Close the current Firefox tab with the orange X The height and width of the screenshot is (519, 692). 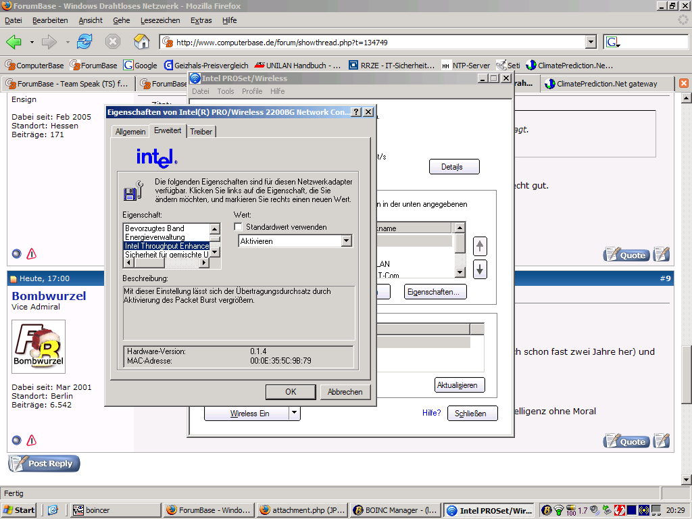pos(684,83)
